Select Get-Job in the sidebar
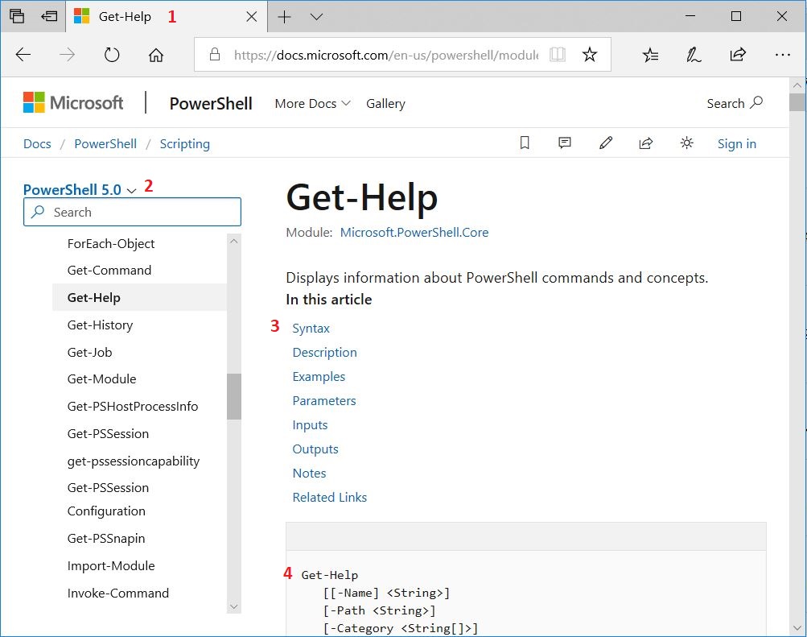807x637 pixels. (x=89, y=352)
